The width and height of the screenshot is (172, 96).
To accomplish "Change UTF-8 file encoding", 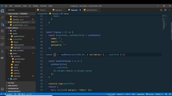I will [128, 94].
